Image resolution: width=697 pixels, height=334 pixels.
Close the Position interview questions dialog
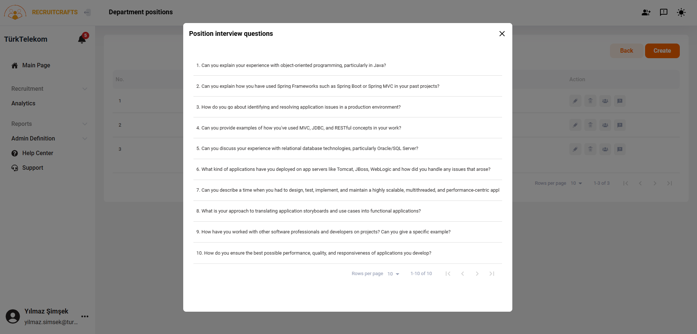point(502,34)
